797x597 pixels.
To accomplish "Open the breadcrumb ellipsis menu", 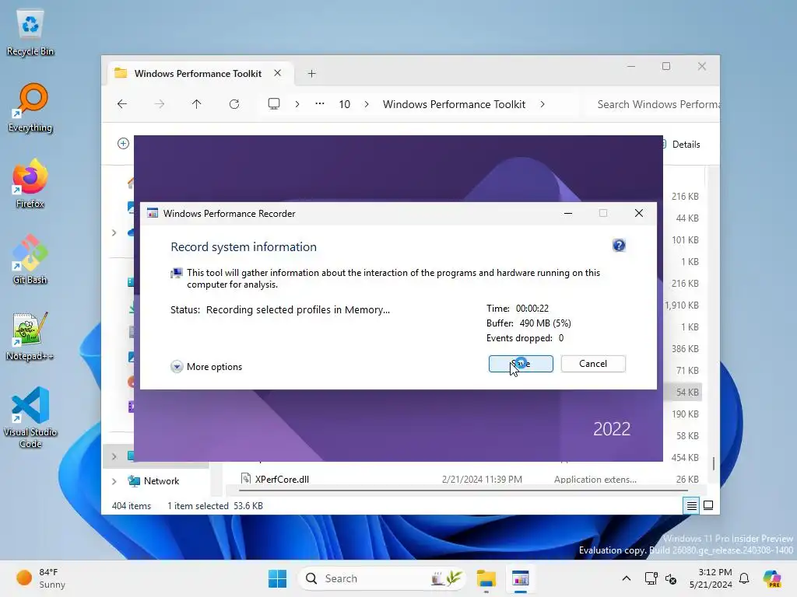I will (x=319, y=104).
